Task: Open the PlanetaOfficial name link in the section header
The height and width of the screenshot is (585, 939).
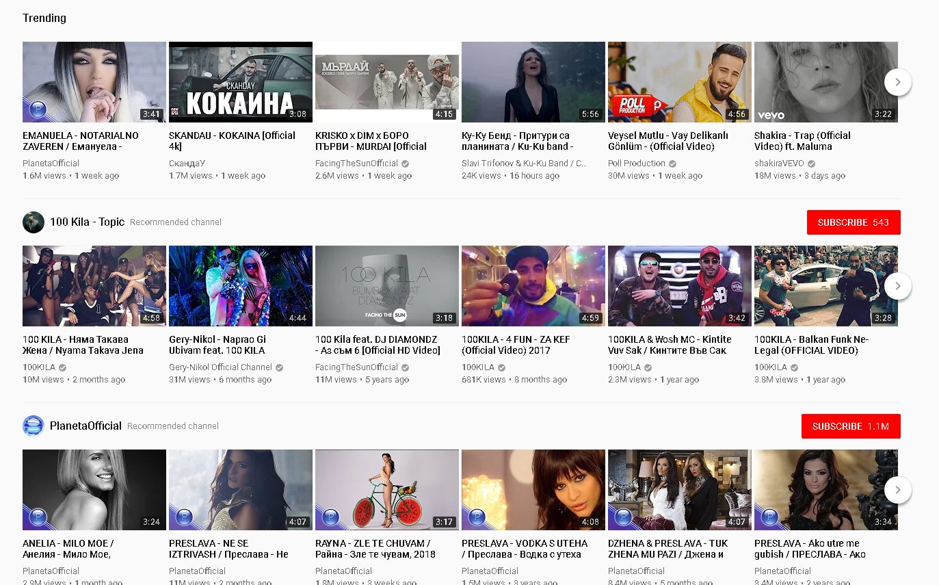Action: tap(85, 426)
